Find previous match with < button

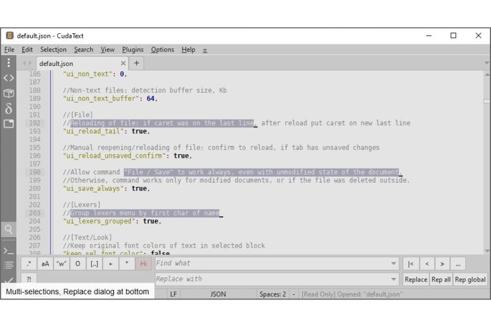[427, 264]
